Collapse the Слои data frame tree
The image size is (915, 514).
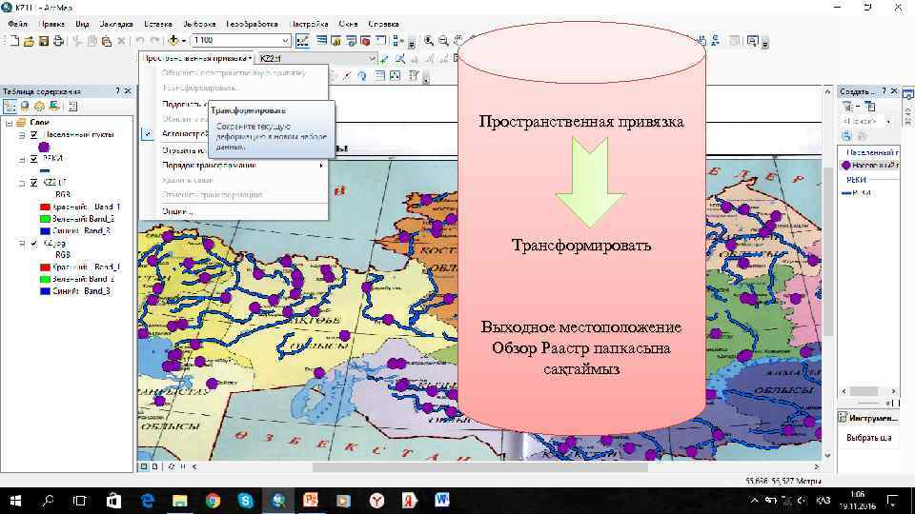point(9,123)
